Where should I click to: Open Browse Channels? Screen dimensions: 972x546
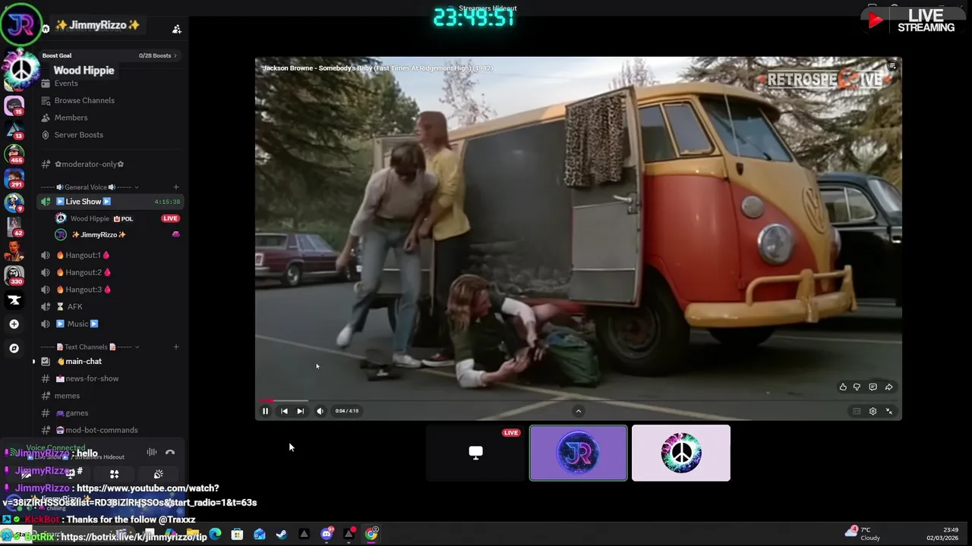(84, 100)
